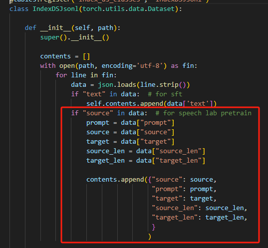
Task: Click the source_len = data["source_len"] line
Action: click(x=146, y=151)
